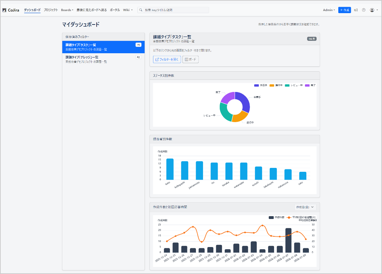Expand the Boards dropdown menu

(67, 10)
